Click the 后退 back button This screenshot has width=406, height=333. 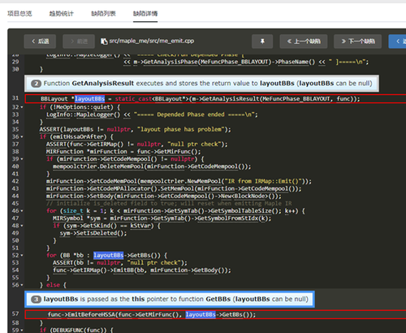coord(40,41)
